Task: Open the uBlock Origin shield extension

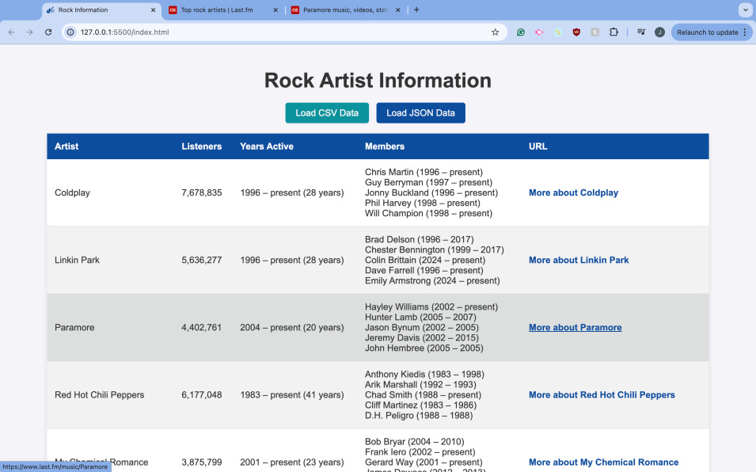Action: point(576,32)
